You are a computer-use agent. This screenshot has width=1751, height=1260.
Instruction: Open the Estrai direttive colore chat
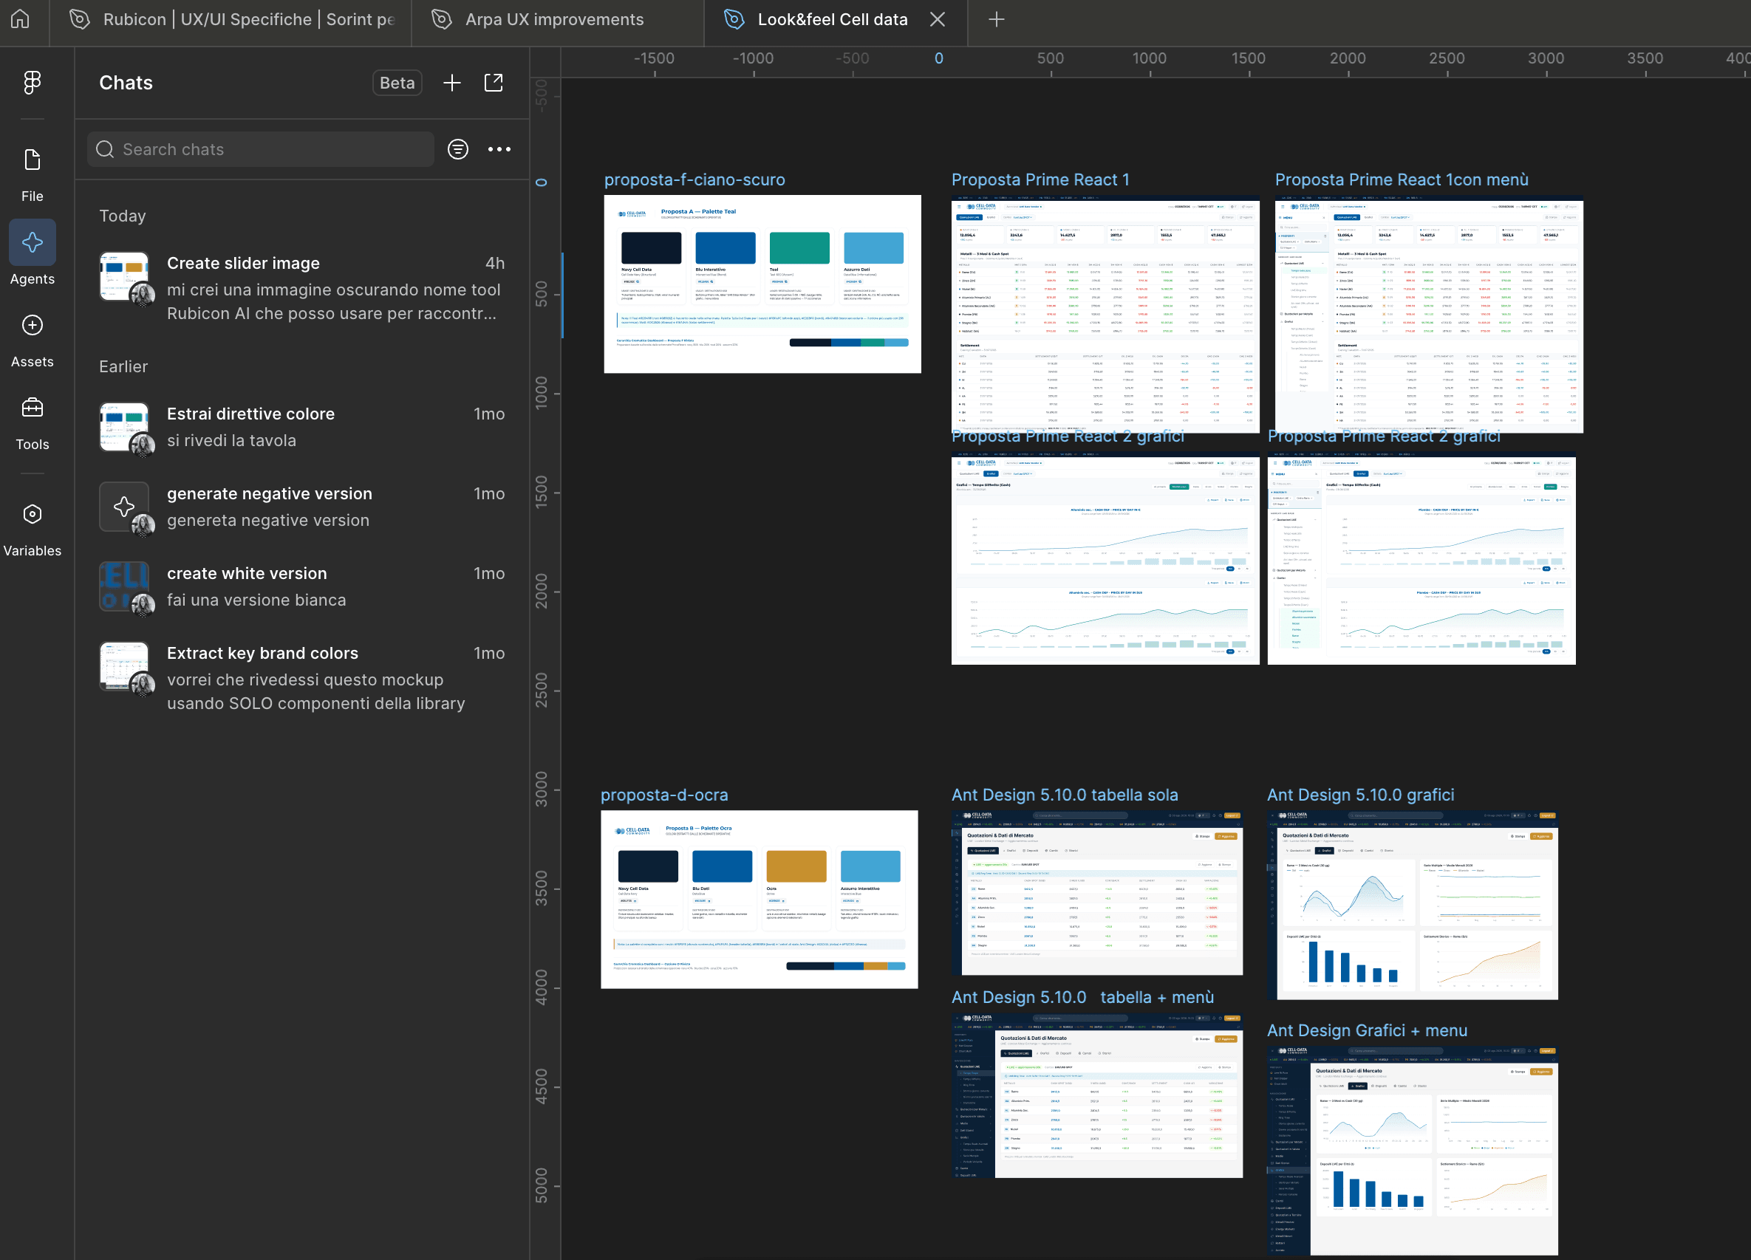(x=302, y=427)
